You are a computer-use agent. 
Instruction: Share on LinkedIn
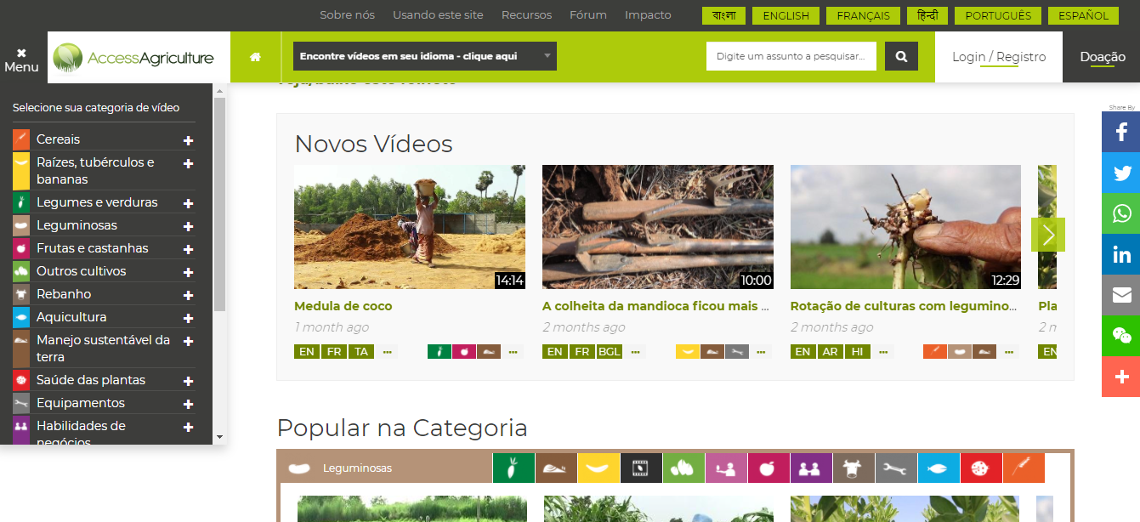pos(1120,254)
